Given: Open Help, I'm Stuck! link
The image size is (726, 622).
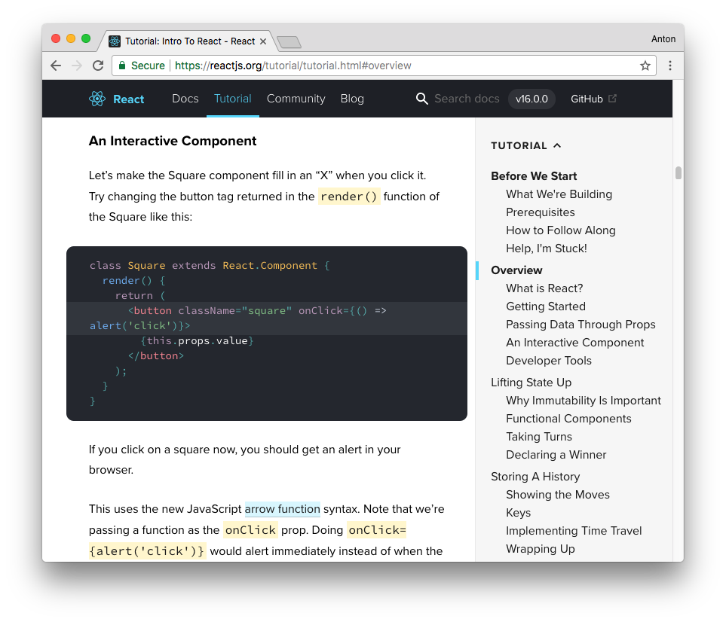Looking at the screenshot, I should [x=547, y=248].
